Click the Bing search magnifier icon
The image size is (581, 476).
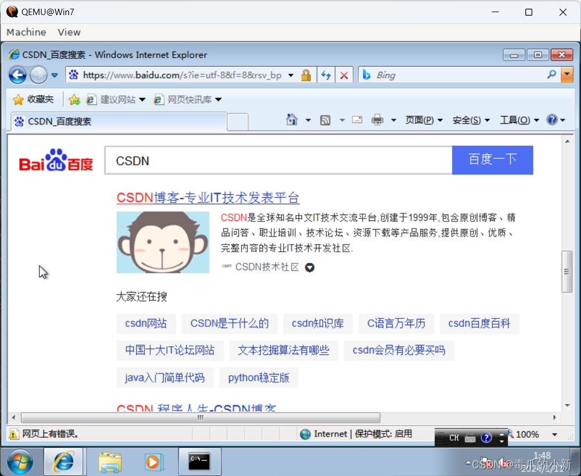(x=551, y=75)
